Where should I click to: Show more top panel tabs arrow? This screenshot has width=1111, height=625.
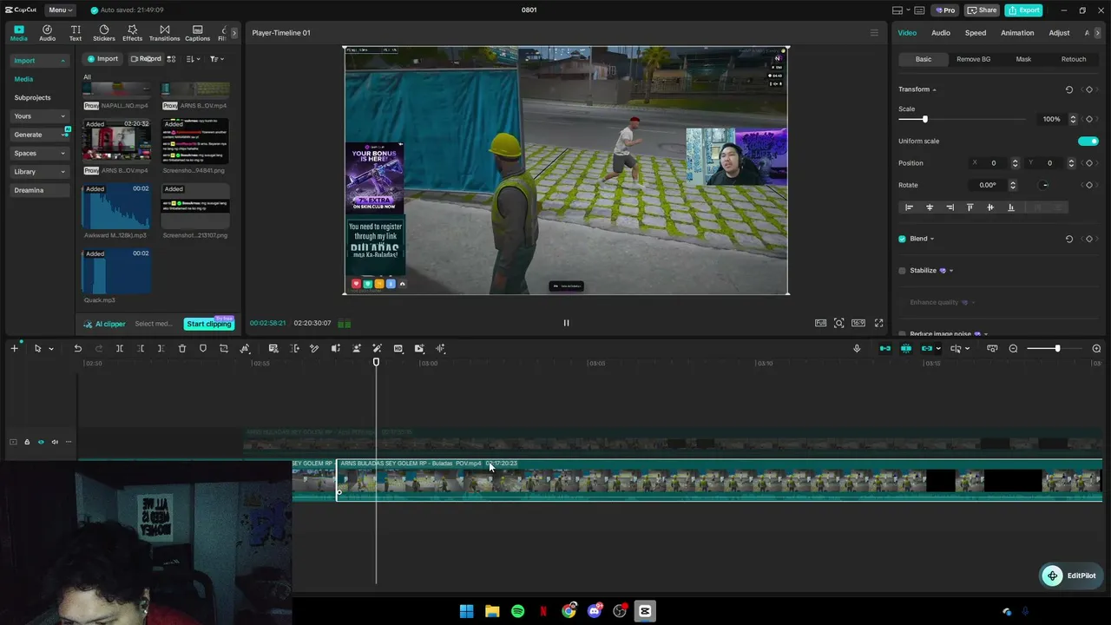[x=233, y=33]
